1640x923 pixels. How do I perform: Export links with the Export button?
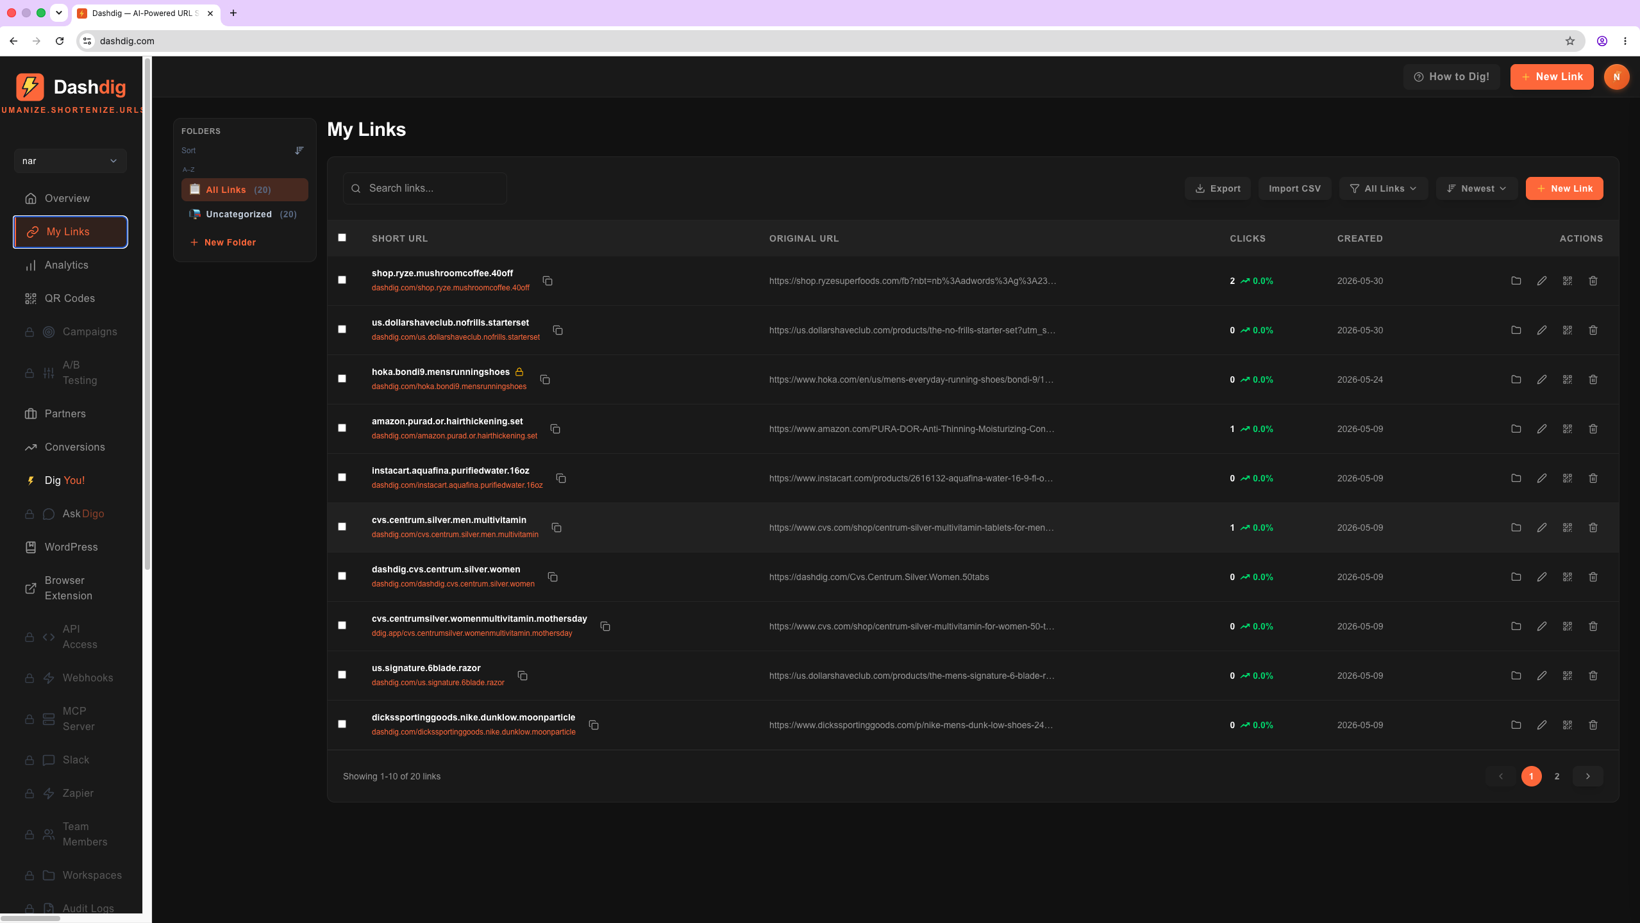point(1217,188)
